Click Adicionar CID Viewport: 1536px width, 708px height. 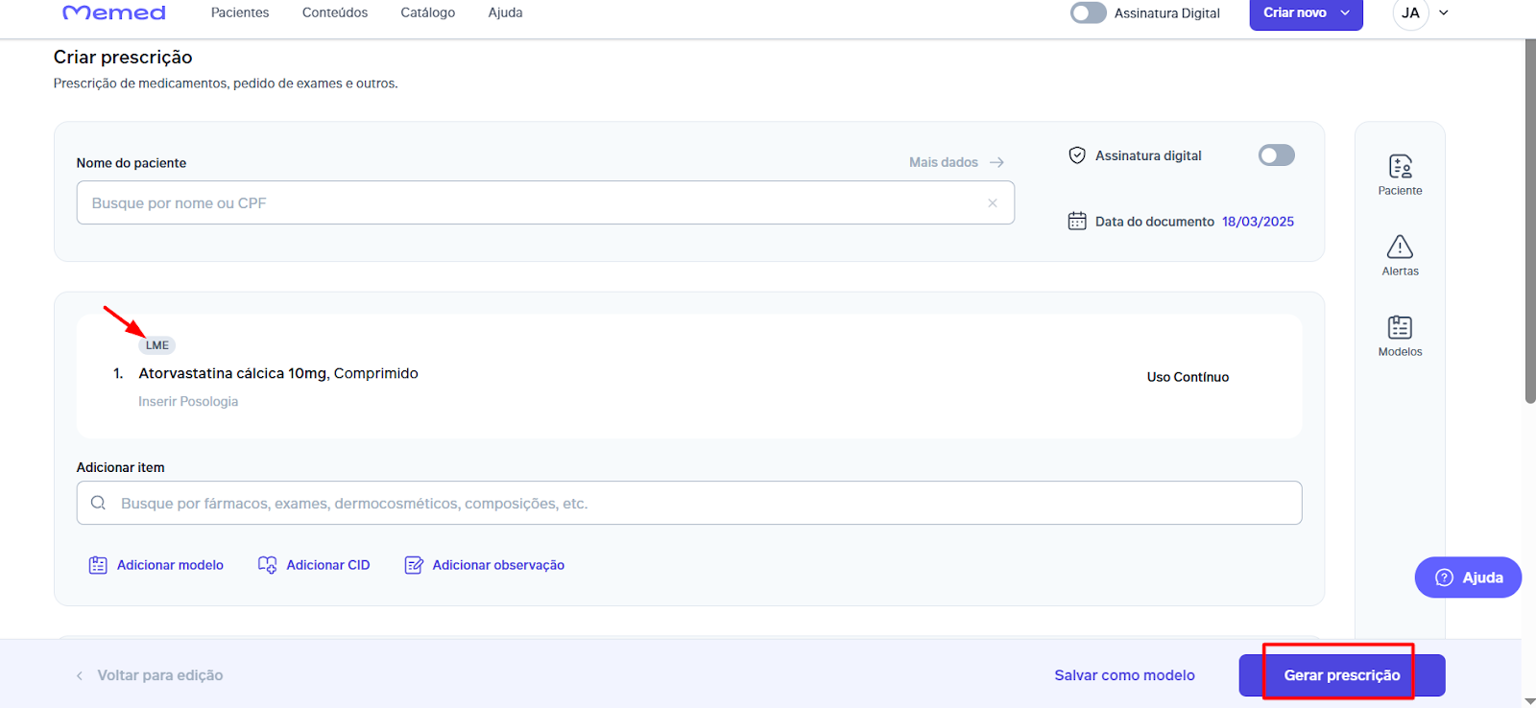tap(314, 565)
